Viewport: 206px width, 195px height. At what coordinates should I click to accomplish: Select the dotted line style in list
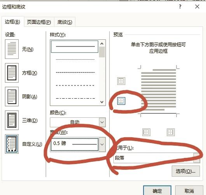click(75, 59)
